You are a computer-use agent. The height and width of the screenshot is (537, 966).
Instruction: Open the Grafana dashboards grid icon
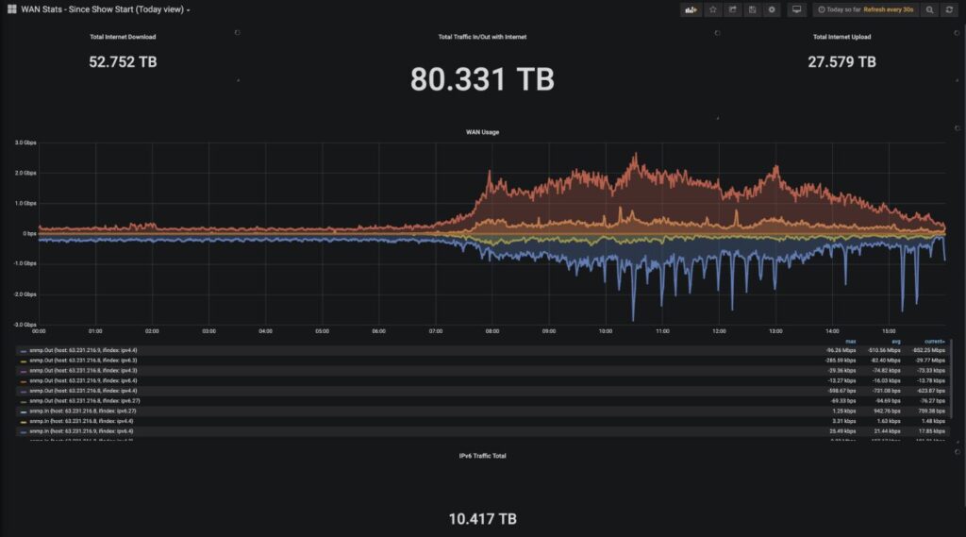tap(11, 9)
